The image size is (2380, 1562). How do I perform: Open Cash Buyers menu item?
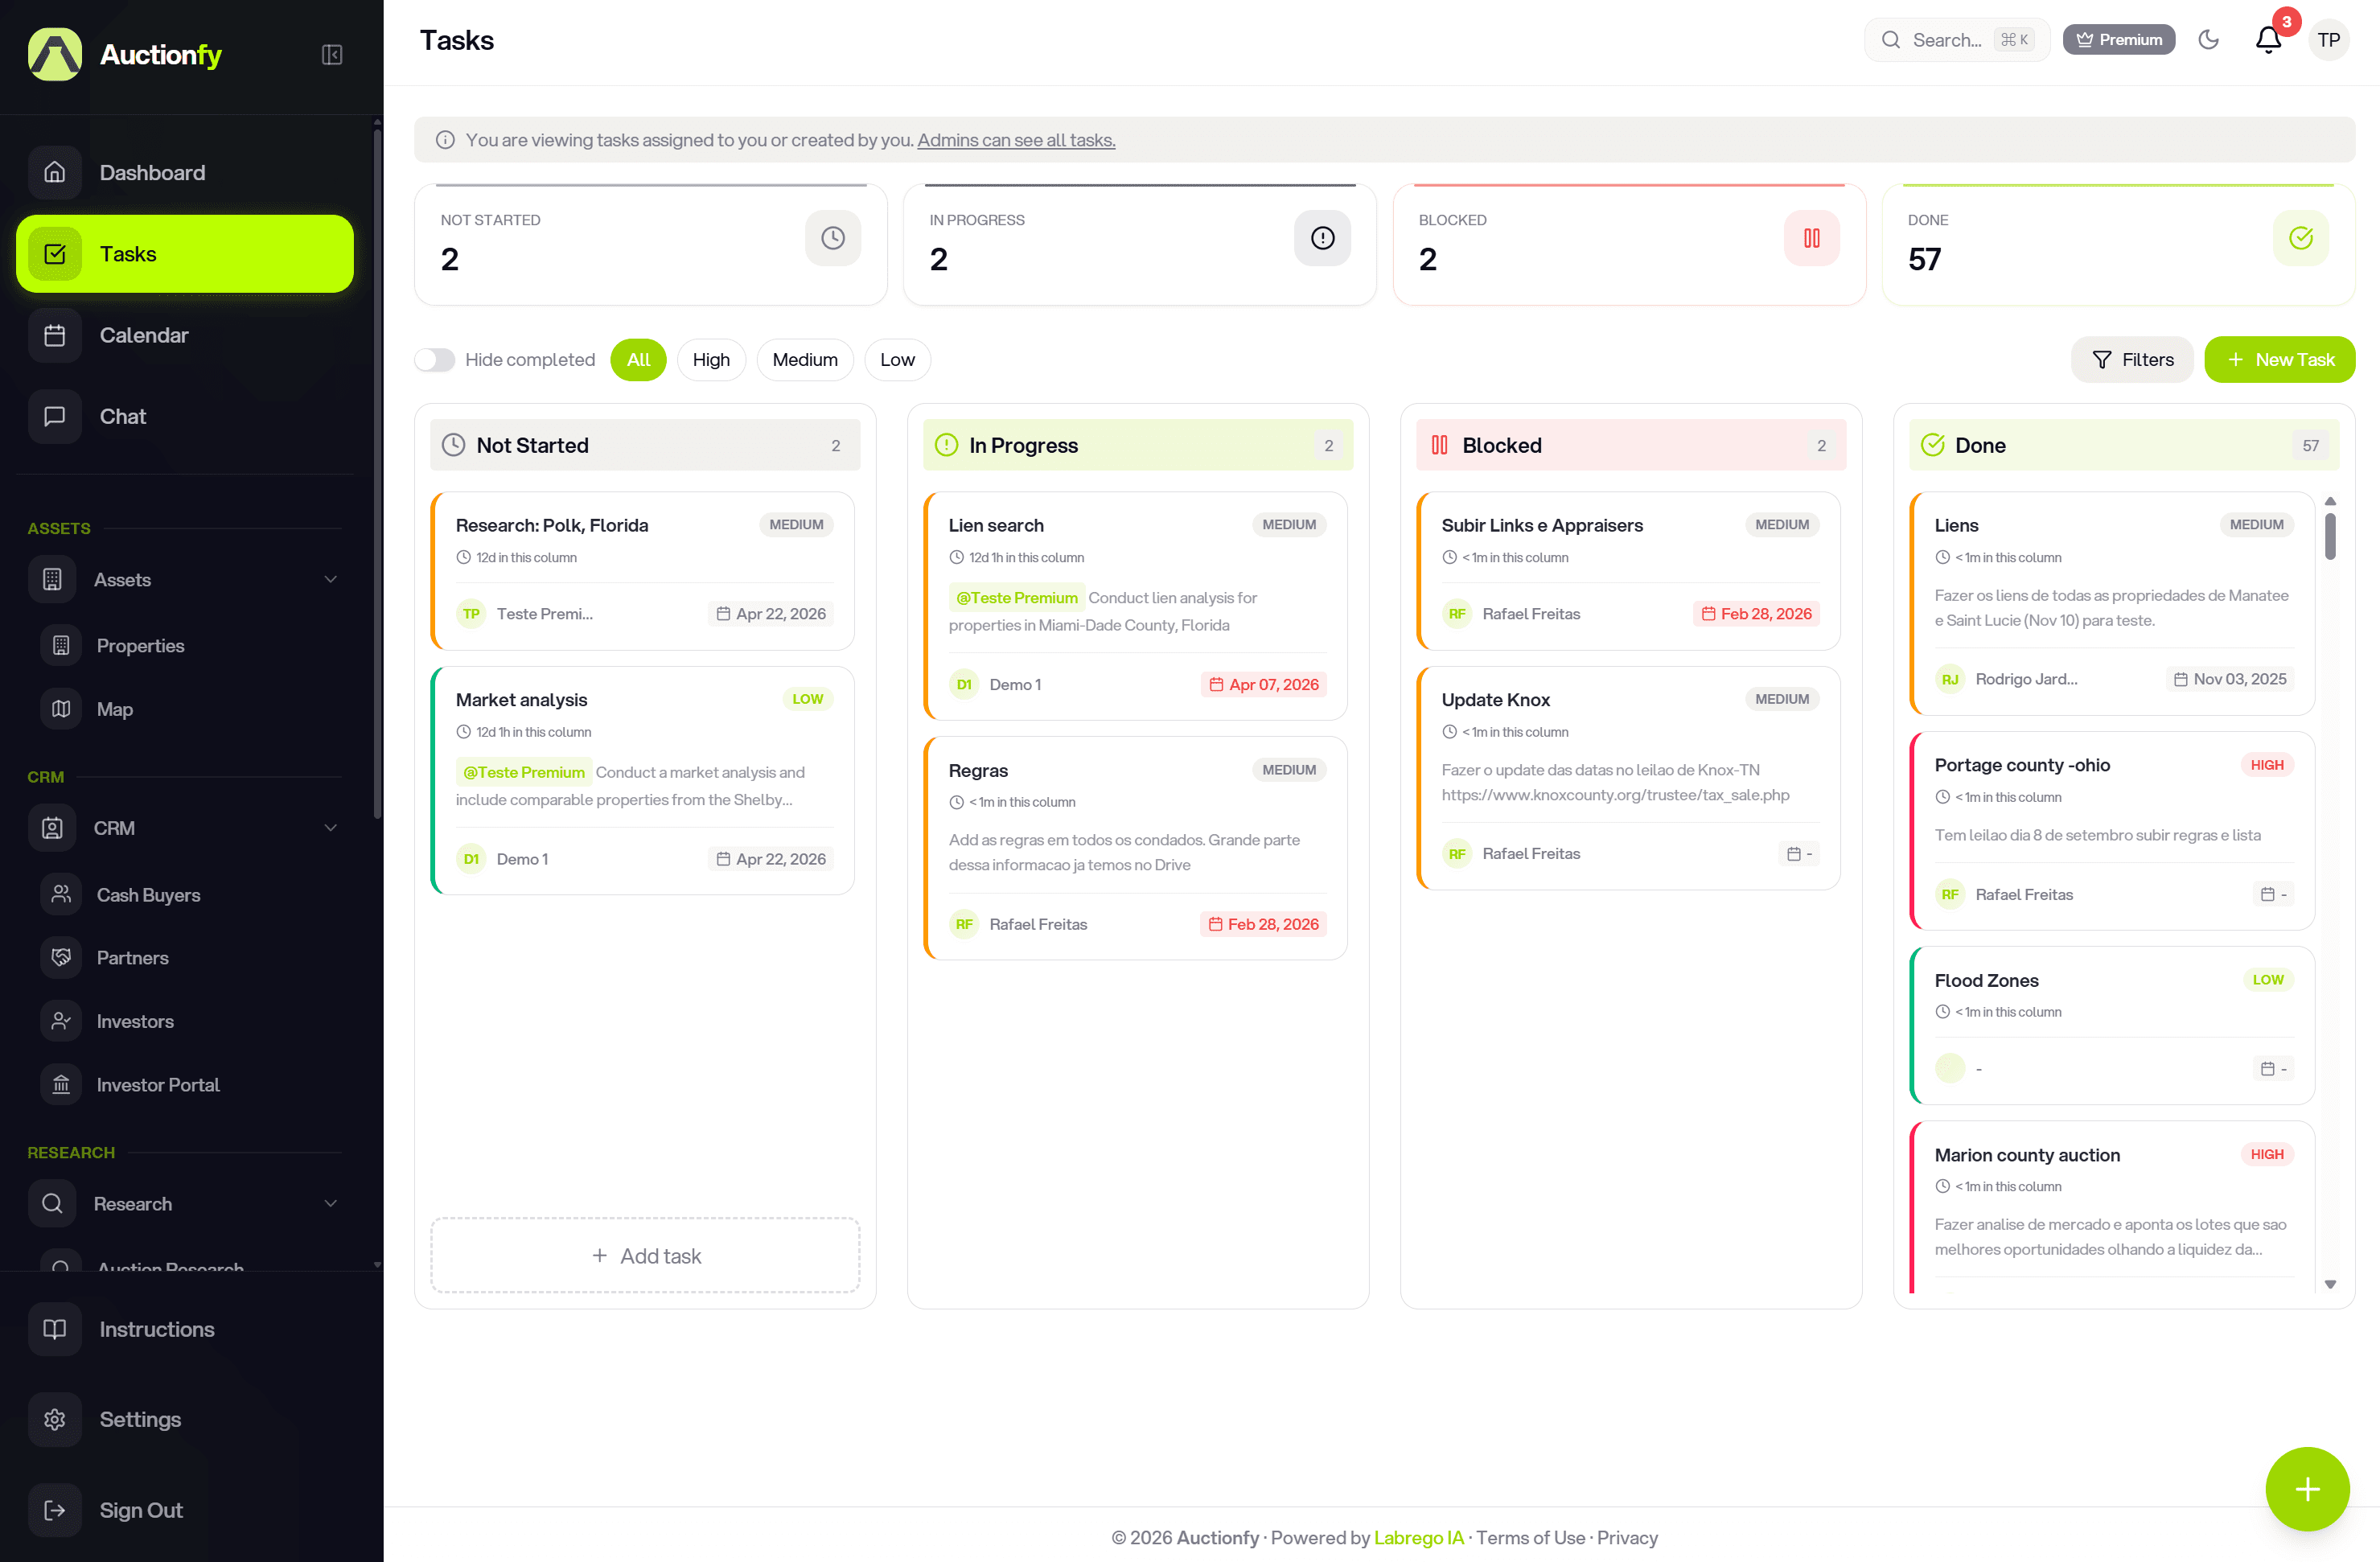click(x=148, y=894)
